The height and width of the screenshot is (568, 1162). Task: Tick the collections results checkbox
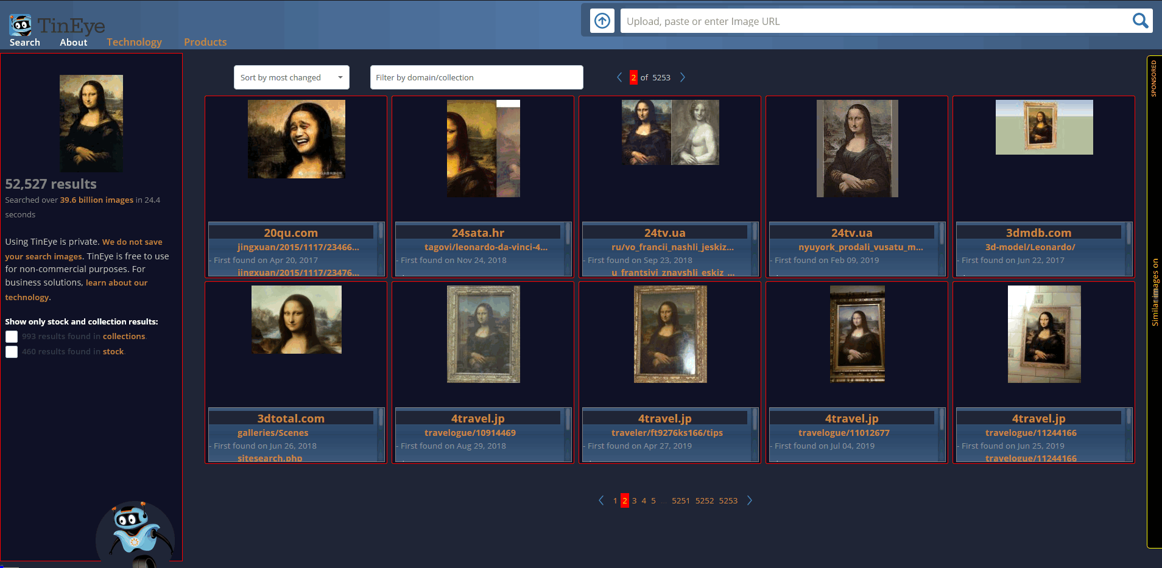(12, 337)
